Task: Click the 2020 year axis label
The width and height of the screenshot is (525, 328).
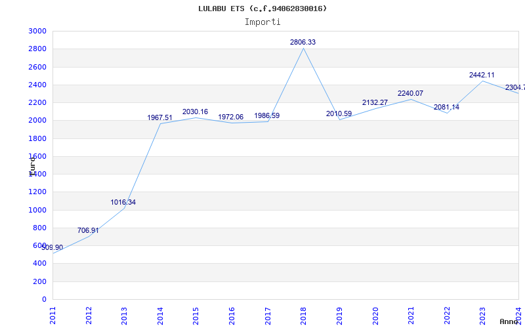Action: (x=375, y=316)
